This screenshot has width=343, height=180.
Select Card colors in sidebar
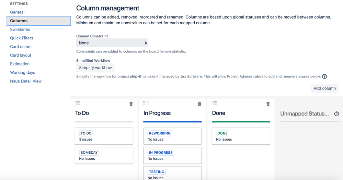point(21,47)
